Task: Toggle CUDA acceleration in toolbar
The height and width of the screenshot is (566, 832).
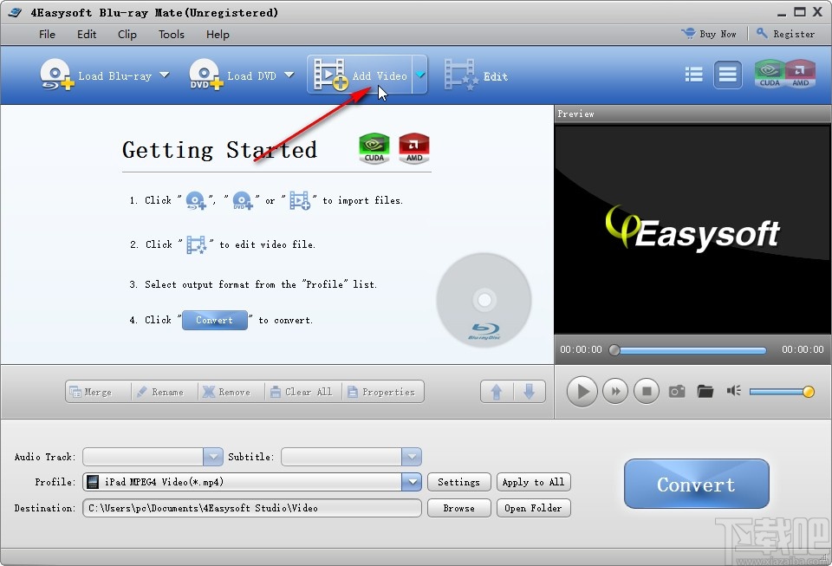Action: point(770,73)
